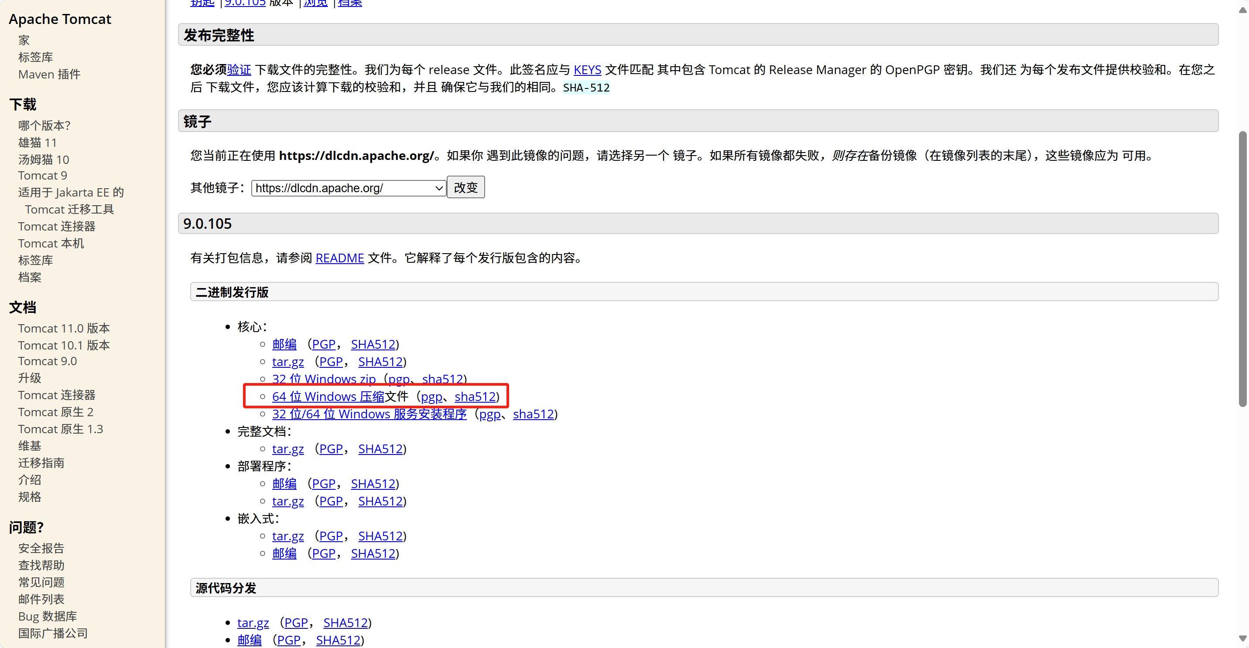Screen dimensions: 1249x648
Task: Open Tomcat 10.1 版本 documentation
Action: coord(64,345)
